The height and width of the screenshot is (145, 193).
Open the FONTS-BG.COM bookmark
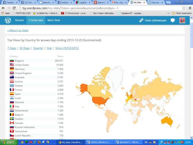[x=22, y=13]
